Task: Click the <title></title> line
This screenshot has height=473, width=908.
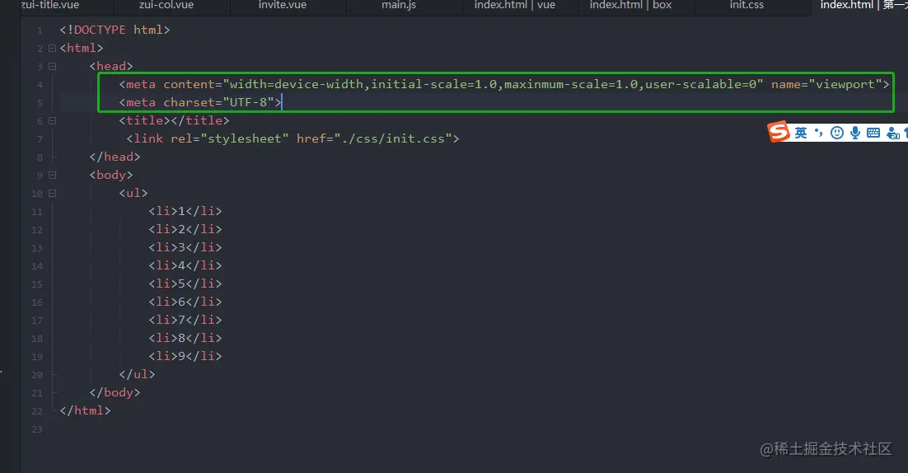Action: pyautogui.click(x=175, y=120)
